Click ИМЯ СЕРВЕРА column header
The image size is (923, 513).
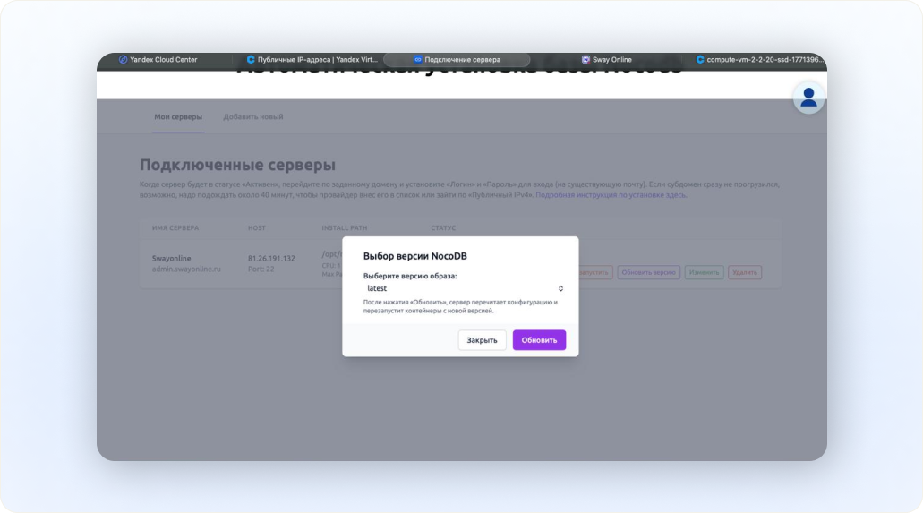[x=175, y=228]
